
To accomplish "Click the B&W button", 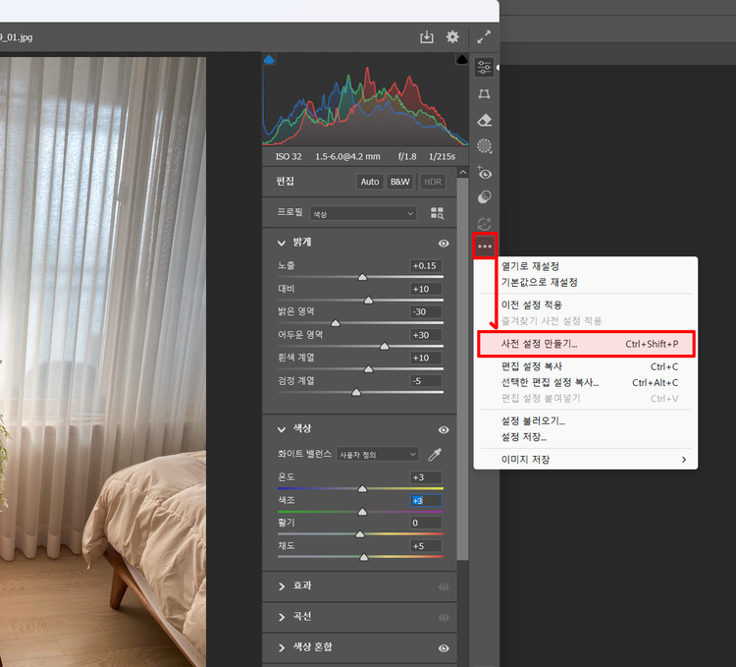I will 400,182.
